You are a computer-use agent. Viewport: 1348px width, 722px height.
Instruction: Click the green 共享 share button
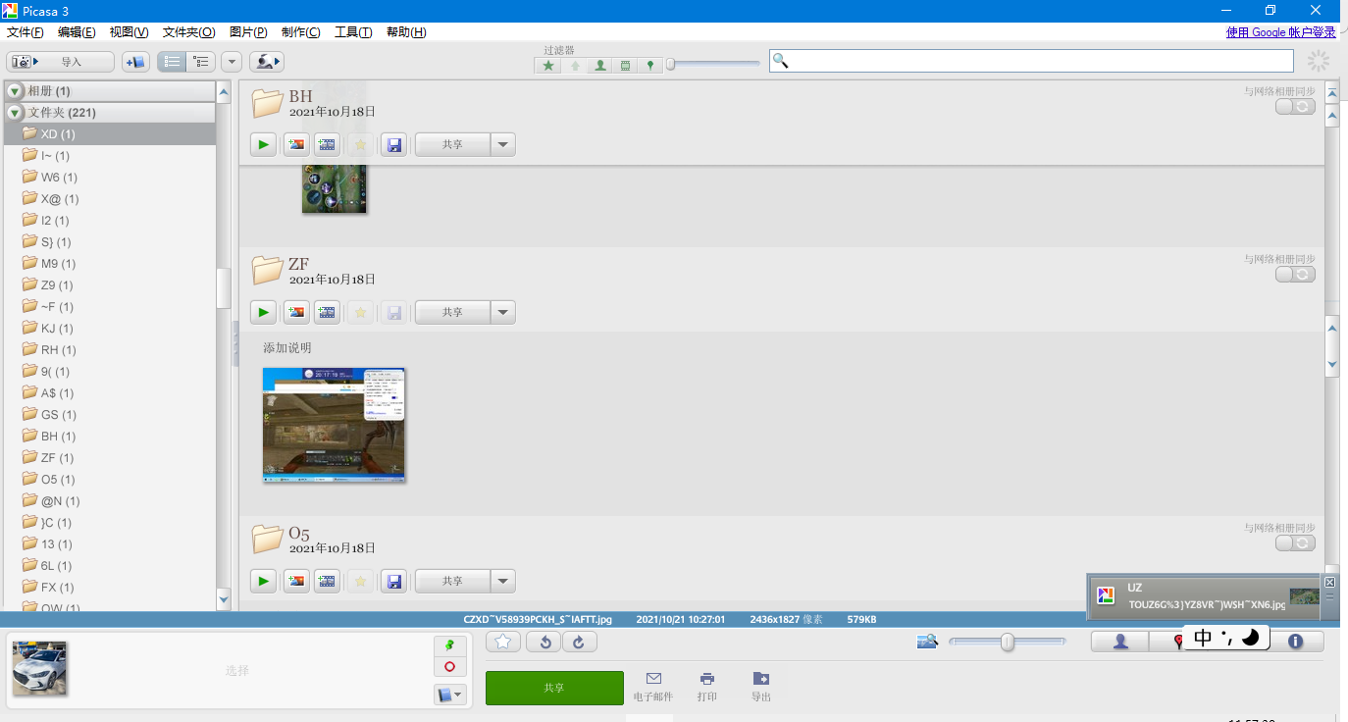click(554, 688)
